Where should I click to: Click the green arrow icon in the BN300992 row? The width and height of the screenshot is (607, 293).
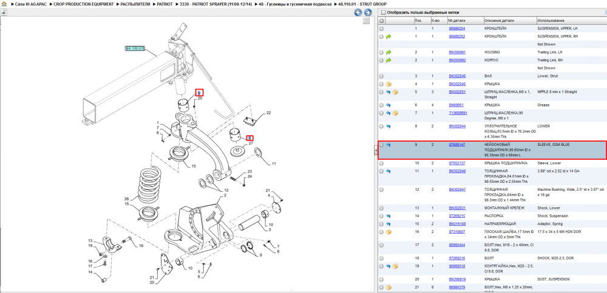point(388,60)
